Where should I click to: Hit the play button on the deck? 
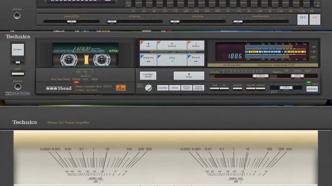172,60
